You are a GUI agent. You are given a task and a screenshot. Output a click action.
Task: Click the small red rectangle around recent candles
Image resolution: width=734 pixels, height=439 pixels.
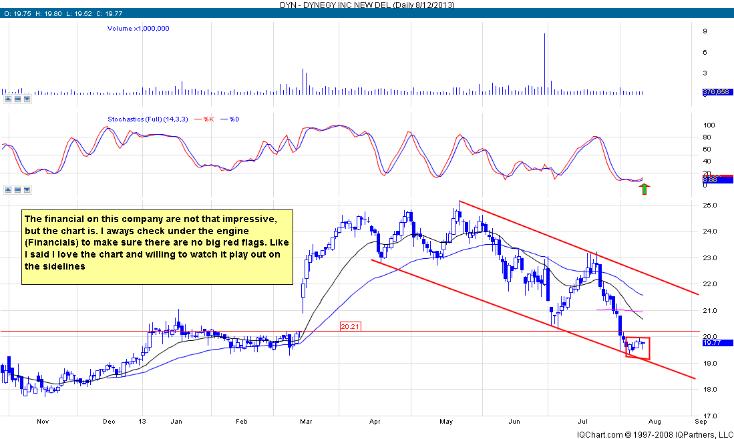coord(637,348)
